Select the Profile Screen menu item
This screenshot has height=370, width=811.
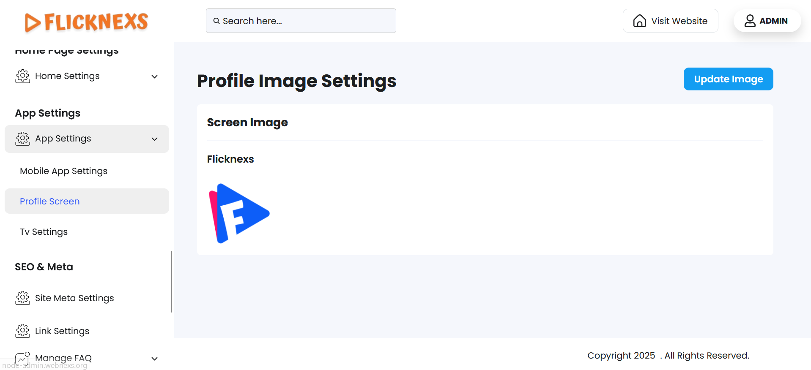[50, 201]
